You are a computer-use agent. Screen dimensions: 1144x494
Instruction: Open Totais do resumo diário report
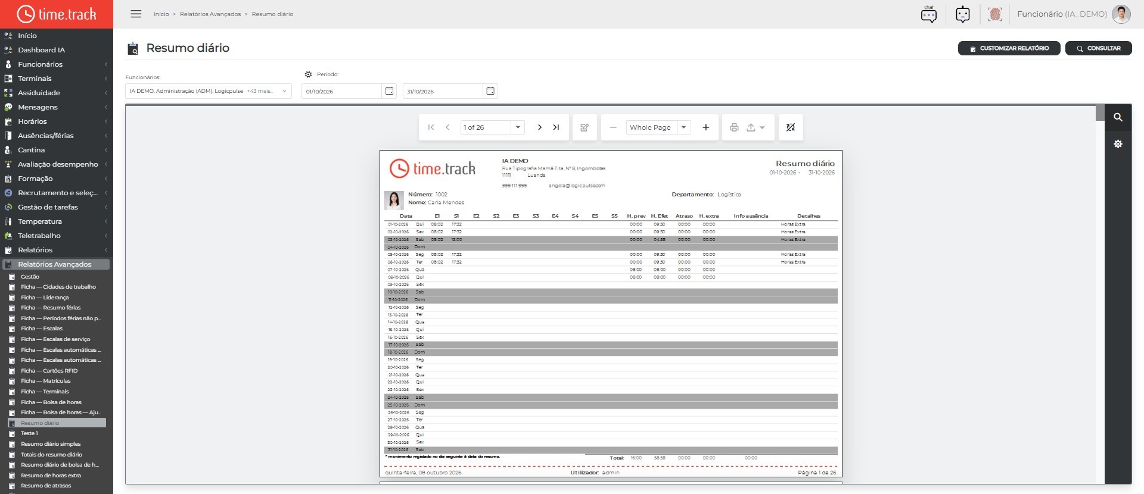tap(51, 455)
